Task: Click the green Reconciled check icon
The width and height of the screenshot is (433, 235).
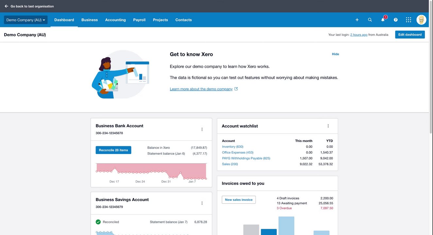Action: [x=98, y=222]
